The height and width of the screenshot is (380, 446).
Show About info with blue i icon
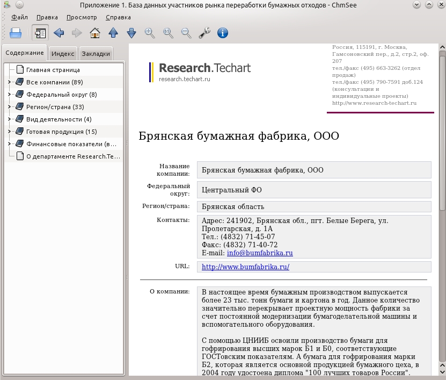(x=223, y=33)
